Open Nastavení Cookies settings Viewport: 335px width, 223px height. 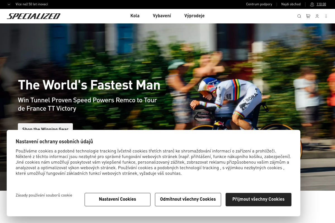click(118, 199)
